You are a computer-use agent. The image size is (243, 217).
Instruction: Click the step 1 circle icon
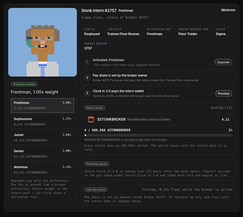(87, 62)
